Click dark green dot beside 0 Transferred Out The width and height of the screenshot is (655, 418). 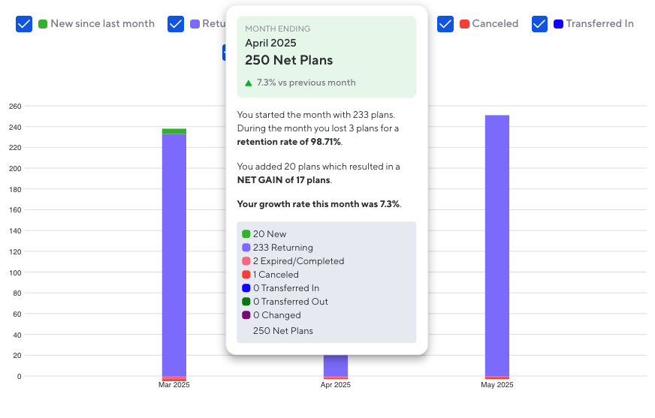(x=246, y=302)
